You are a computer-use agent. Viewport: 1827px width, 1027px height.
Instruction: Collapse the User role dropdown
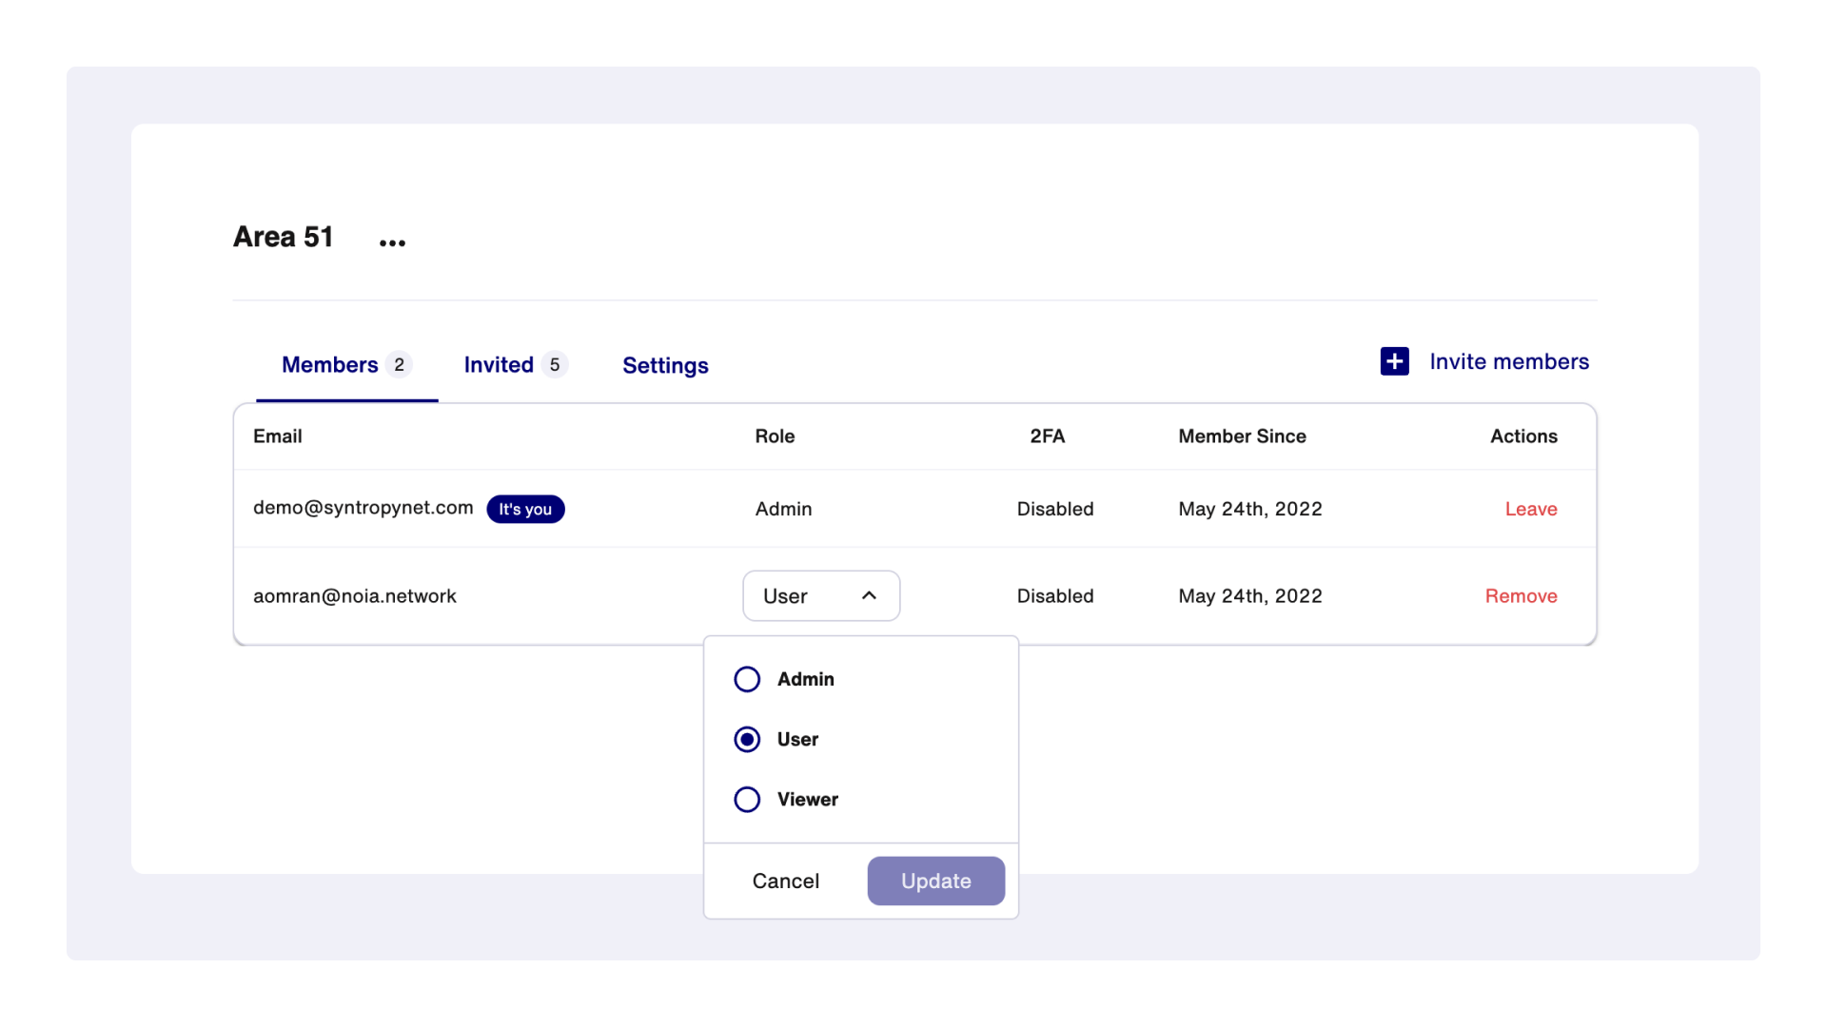coord(820,595)
